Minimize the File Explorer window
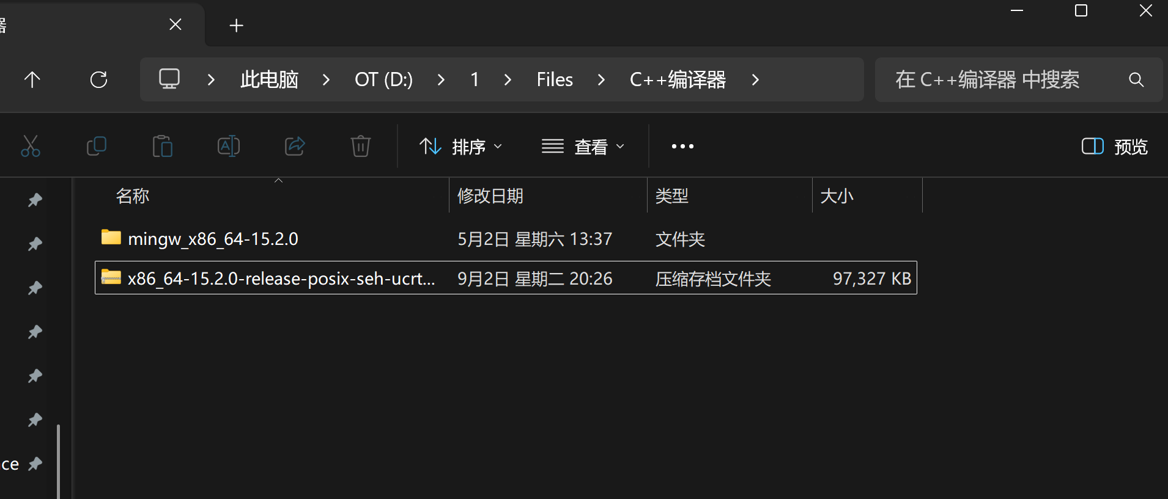The width and height of the screenshot is (1168, 499). (1017, 10)
